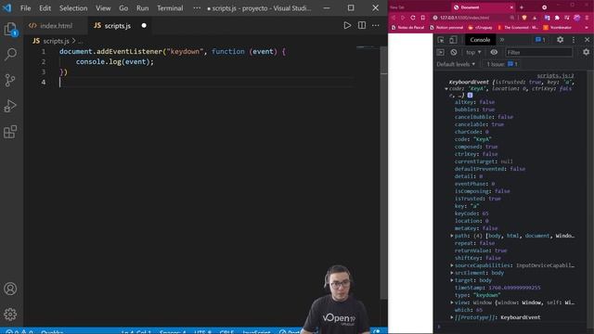Switch to the index.html editor tab
The height and width of the screenshot is (334, 594).
[x=56, y=26]
